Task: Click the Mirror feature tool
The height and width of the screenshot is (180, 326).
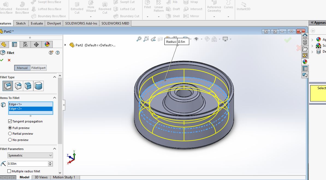Action: point(191,16)
